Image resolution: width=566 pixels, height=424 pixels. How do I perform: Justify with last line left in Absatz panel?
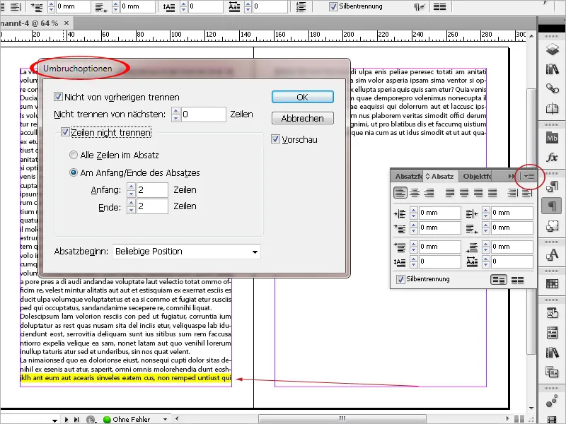click(450, 192)
